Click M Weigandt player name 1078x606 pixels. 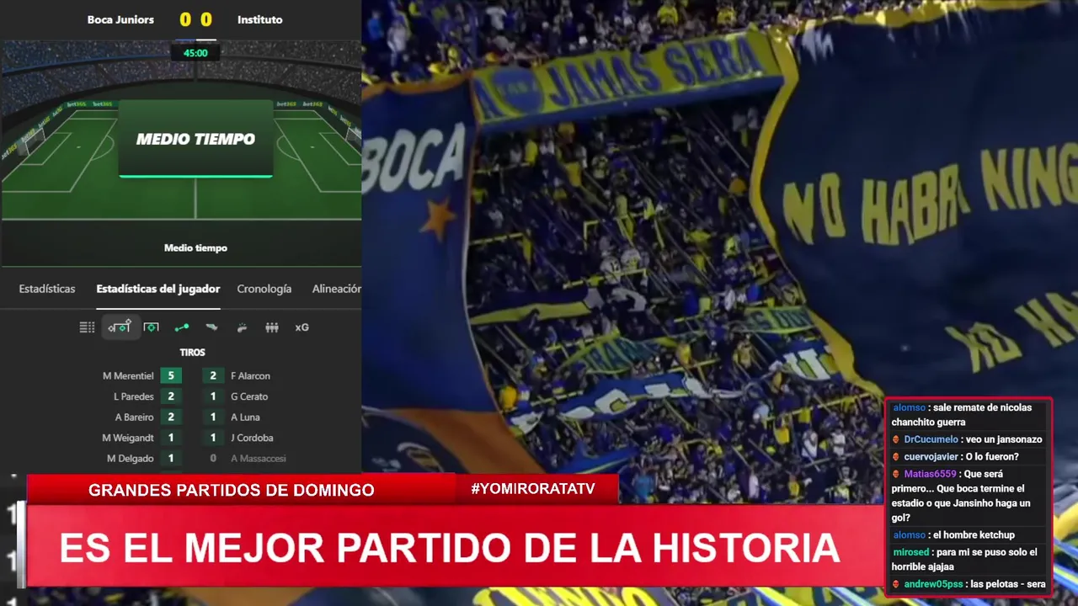point(128,438)
